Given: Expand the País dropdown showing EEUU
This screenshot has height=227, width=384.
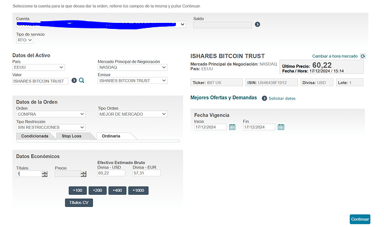Looking at the screenshot, I should pos(38,67).
